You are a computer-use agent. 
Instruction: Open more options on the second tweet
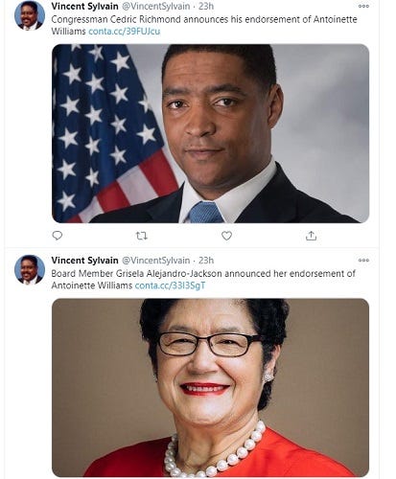click(363, 261)
